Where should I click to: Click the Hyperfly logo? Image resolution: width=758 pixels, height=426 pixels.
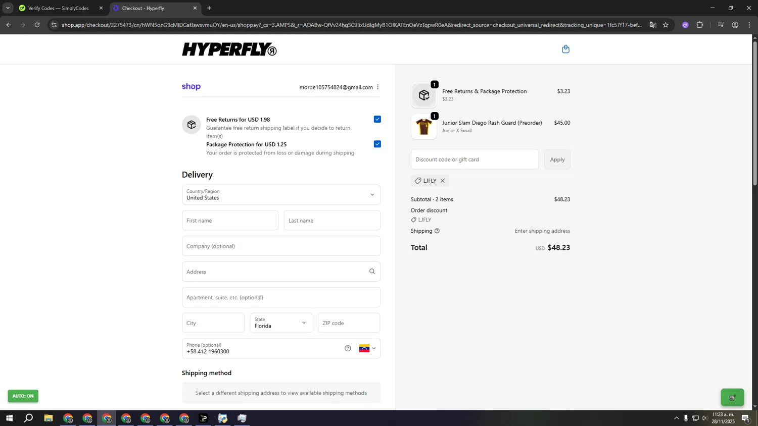click(x=229, y=49)
